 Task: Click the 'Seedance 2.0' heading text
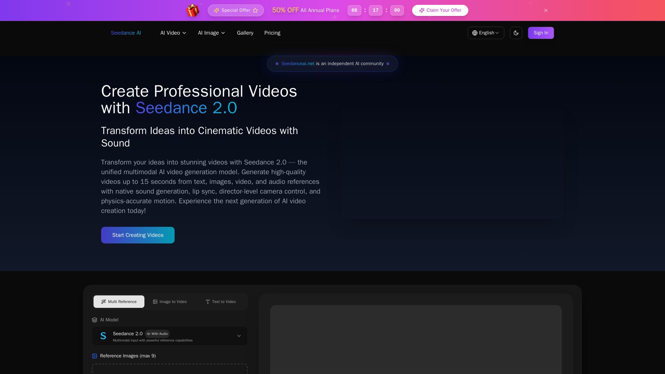186,108
